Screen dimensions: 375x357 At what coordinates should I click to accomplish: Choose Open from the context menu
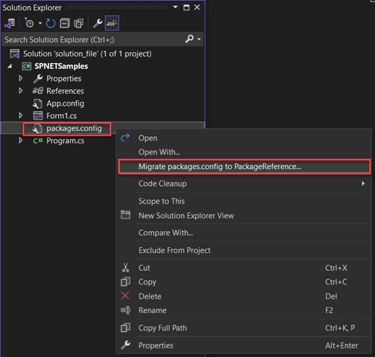[244, 138]
